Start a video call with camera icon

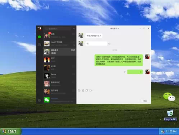click(91, 91)
